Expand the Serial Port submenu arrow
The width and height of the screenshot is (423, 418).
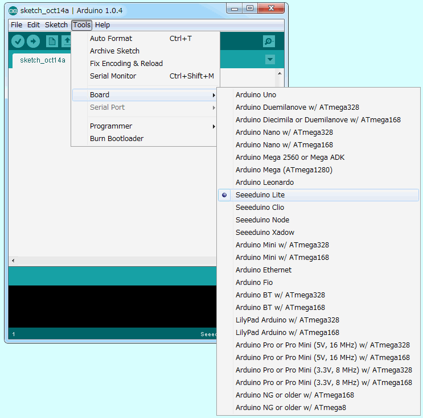[x=213, y=108]
